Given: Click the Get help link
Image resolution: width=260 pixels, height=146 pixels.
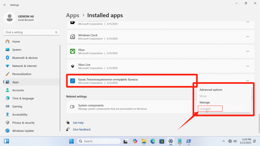Looking at the screenshot, I should 78,123.
